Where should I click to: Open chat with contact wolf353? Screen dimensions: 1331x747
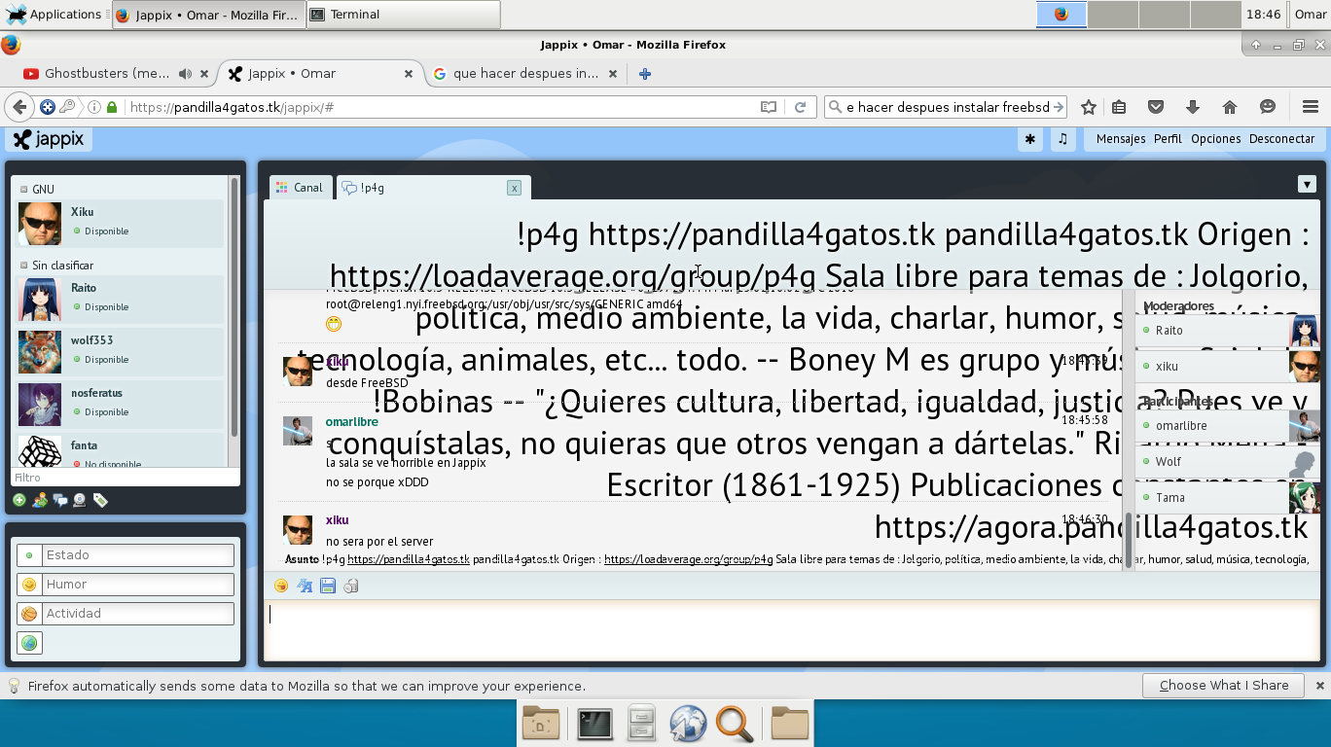pos(120,351)
